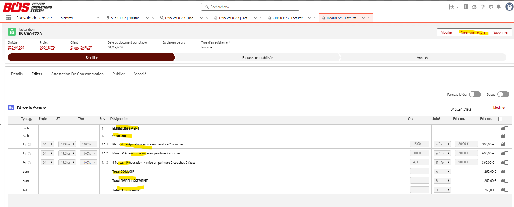
Task: Open the Global Actions plus icon
Action: tap(466, 7)
